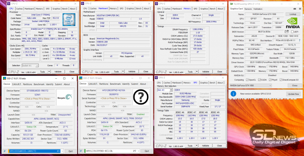Image resolution: width=304 pixels, height=156 pixels.
Task: Click the NVIDIA logo in GPU-Z
Action: point(293,23)
